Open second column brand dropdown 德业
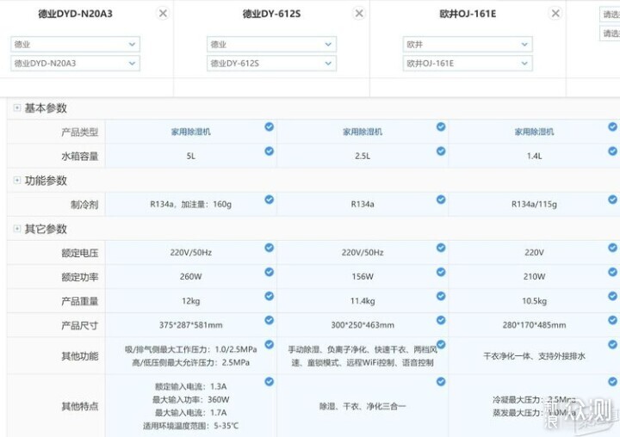Screen dimensions: 620x437 (271, 44)
